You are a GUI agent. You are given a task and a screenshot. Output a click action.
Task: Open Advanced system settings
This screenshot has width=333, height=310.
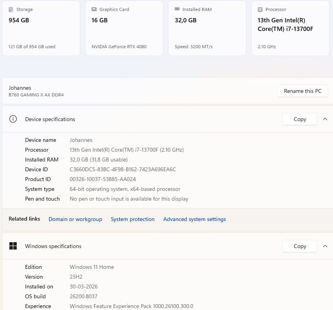tap(194, 219)
